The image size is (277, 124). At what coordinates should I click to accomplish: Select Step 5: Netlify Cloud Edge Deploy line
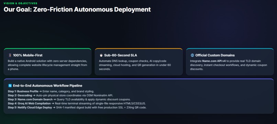pyautogui.click(x=77, y=108)
